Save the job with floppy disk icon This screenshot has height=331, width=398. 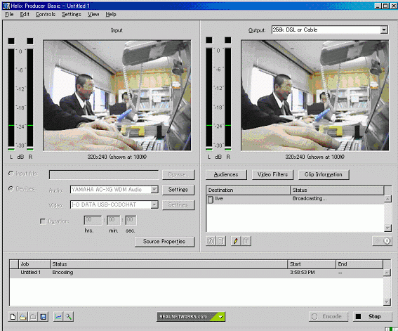pyautogui.click(x=44, y=317)
